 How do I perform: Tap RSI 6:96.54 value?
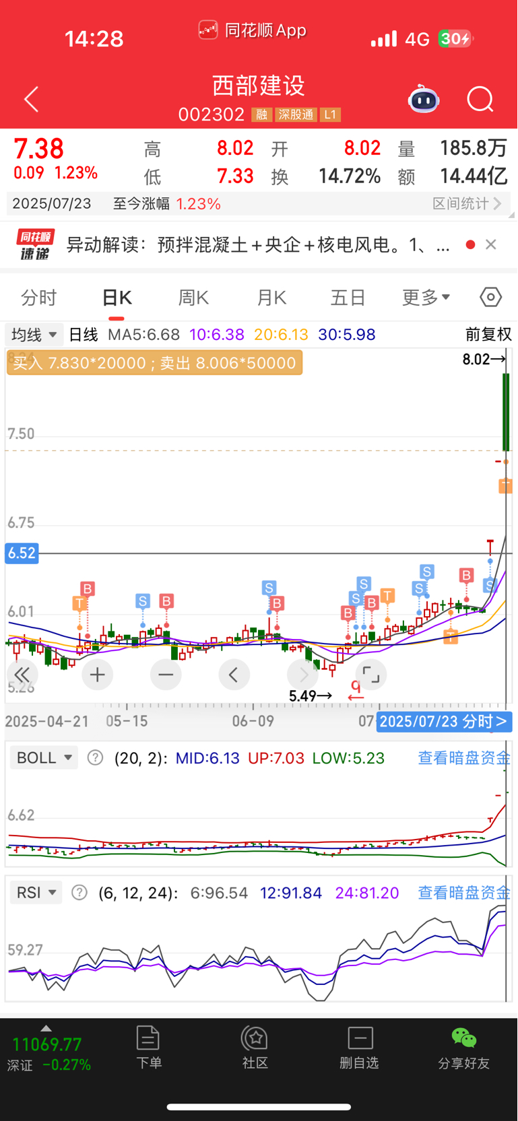tap(220, 893)
